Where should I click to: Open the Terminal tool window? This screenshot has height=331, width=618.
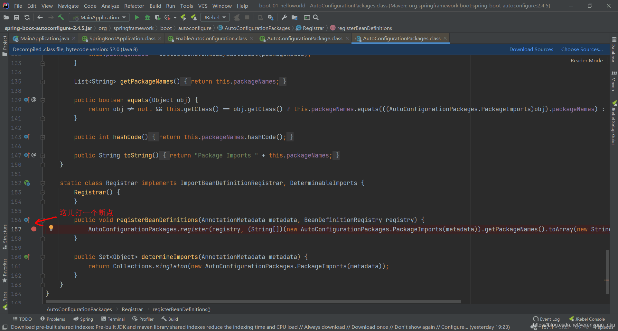tap(113, 319)
